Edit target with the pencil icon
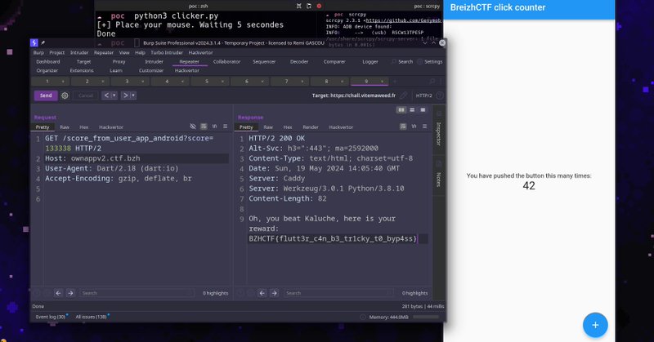654x342 pixels. (x=403, y=95)
